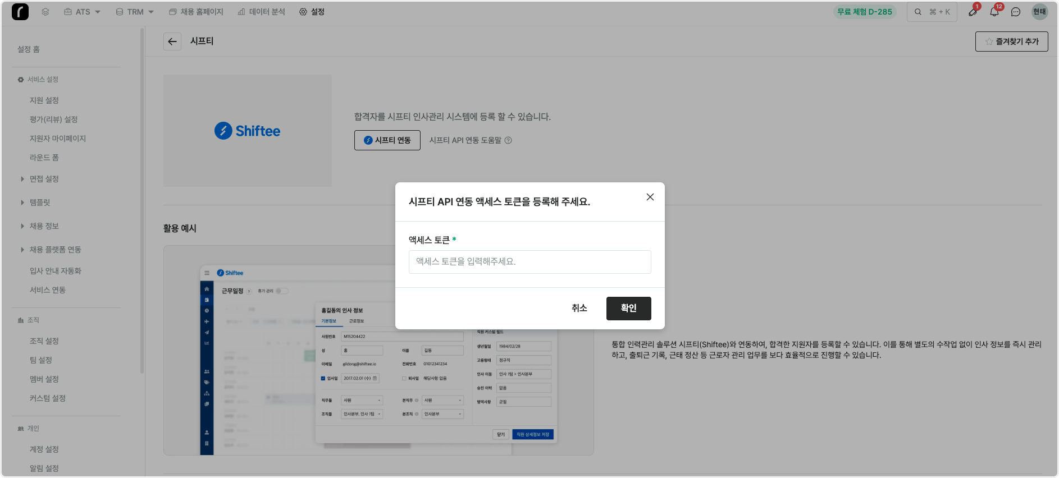Viewport: 1059px width, 478px height.
Task: Close the access token dialog with X
Action: 650,197
